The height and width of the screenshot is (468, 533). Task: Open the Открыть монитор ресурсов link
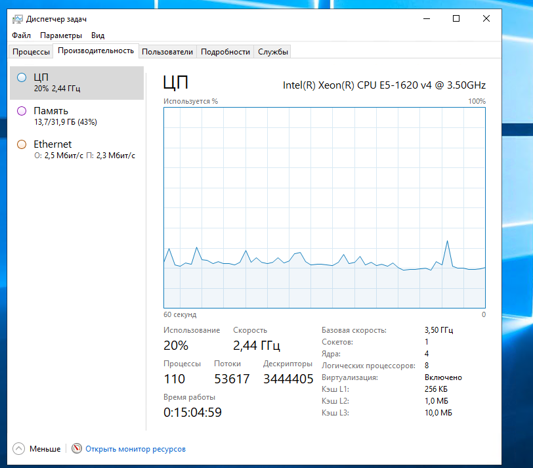136,449
